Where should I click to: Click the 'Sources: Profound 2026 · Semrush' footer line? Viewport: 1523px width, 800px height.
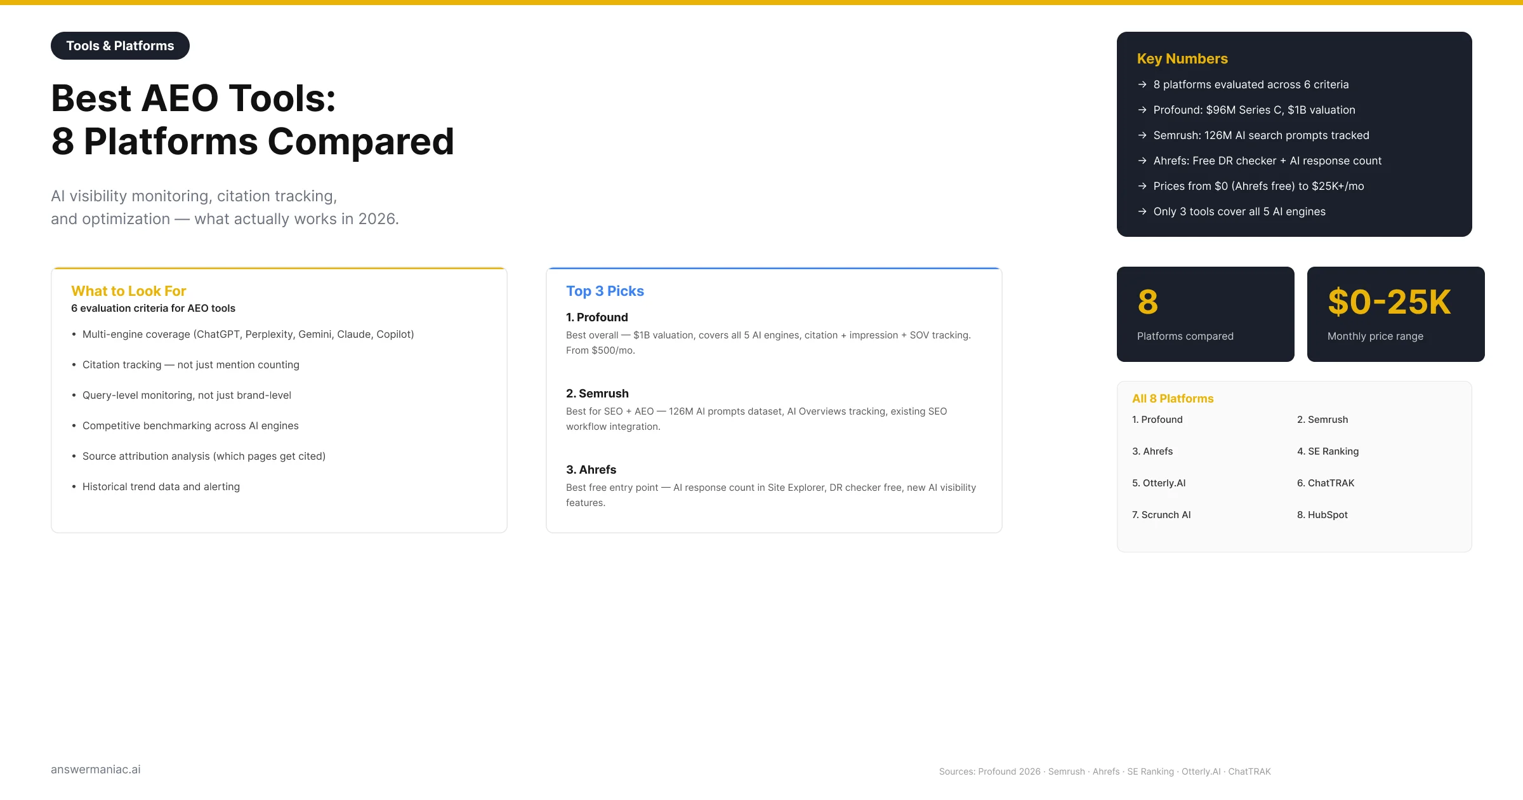(1105, 771)
